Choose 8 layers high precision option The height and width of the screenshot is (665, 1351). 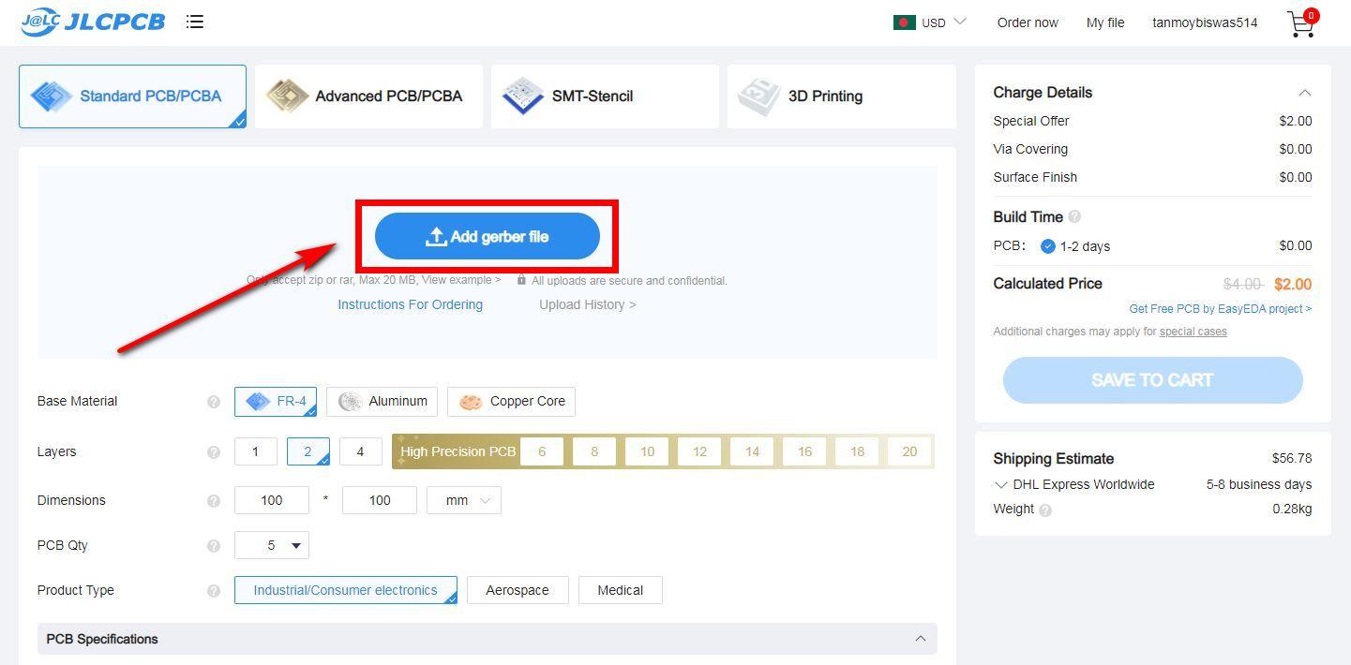coord(594,451)
